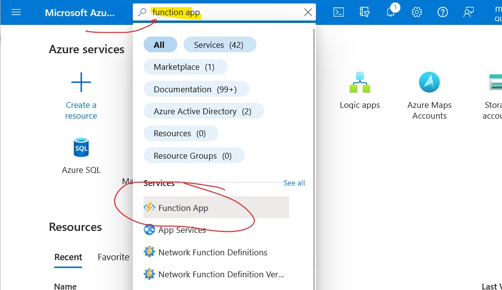The height and width of the screenshot is (290, 502).
Task: Switch to the Recent resources tab
Action: pos(68,257)
